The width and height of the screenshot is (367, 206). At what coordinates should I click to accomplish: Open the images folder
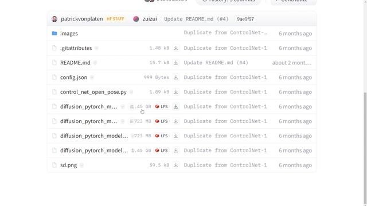[x=69, y=33]
